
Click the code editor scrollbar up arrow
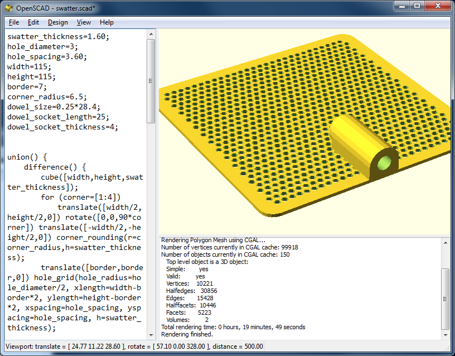pyautogui.click(x=151, y=34)
